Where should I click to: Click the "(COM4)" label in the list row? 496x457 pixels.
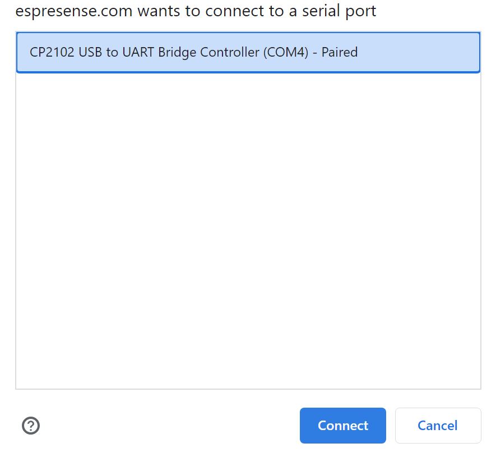click(x=286, y=53)
